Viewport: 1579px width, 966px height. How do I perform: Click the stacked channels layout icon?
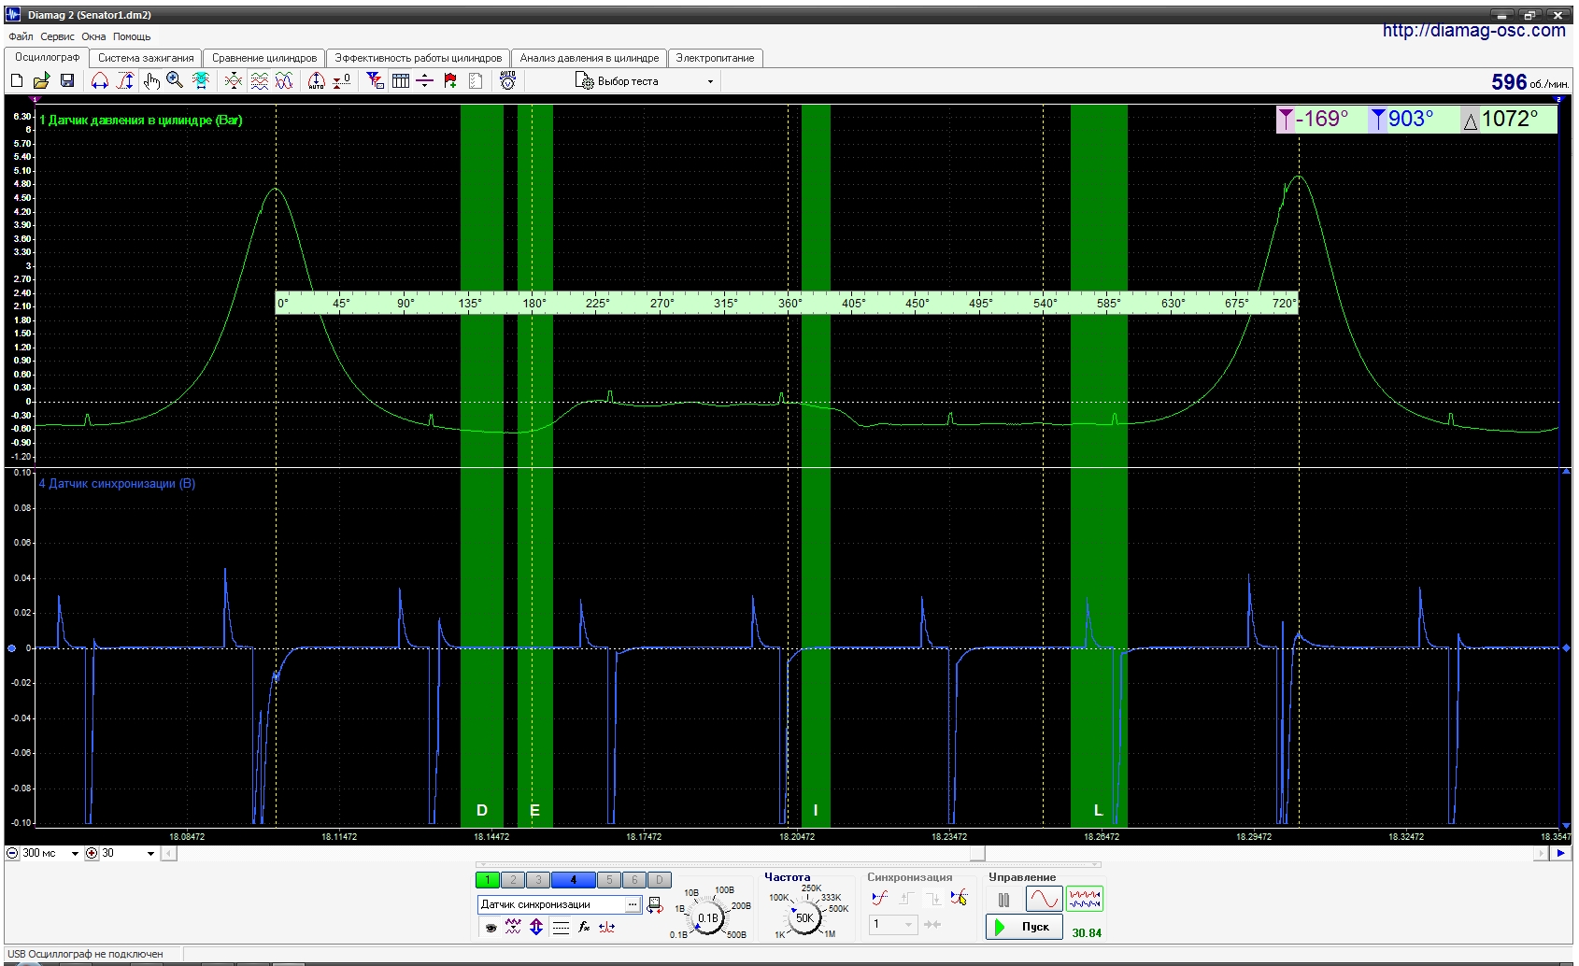coord(259,81)
